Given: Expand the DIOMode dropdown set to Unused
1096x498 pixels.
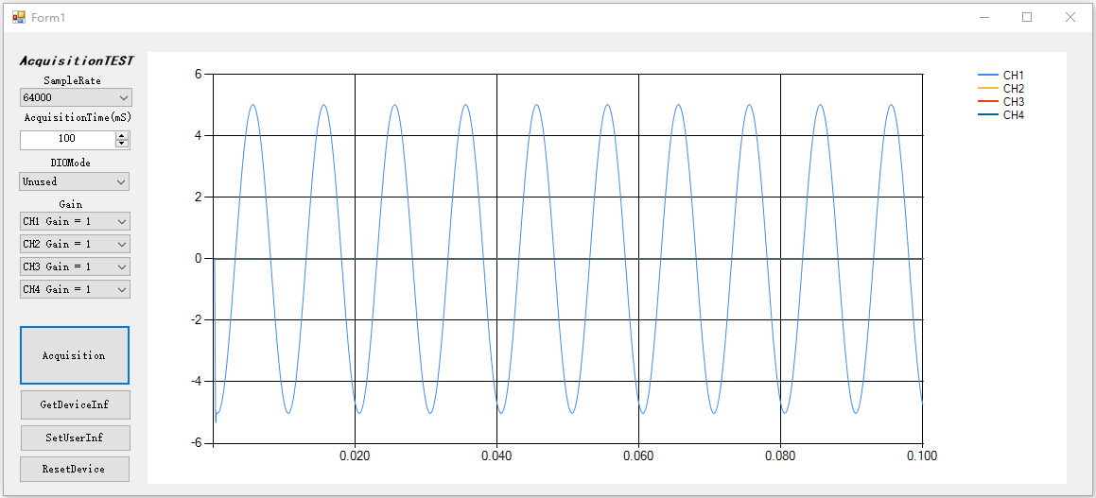Looking at the screenshot, I should (x=75, y=181).
